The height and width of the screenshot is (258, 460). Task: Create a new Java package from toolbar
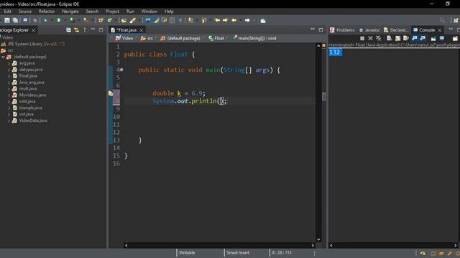101,20
